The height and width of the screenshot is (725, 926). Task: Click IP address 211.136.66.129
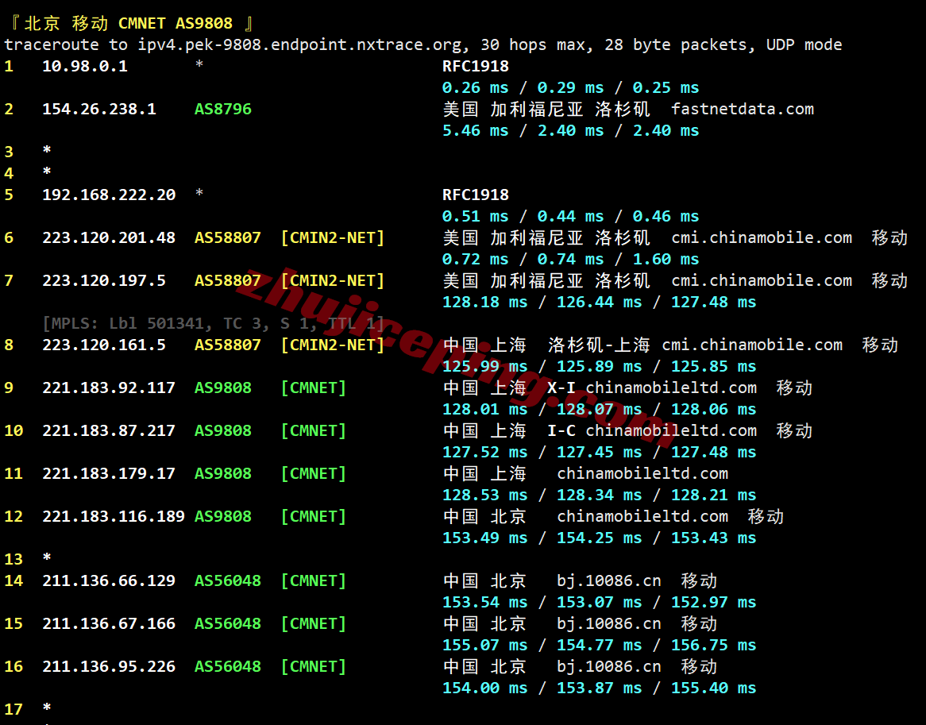(110, 581)
